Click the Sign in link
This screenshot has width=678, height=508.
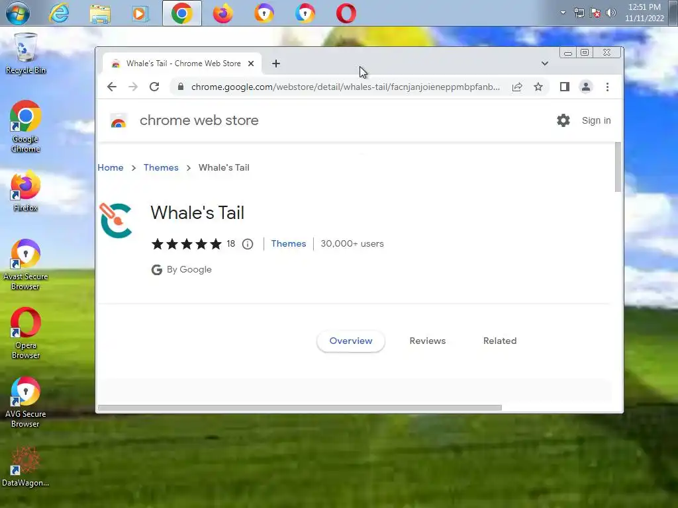[x=597, y=120]
